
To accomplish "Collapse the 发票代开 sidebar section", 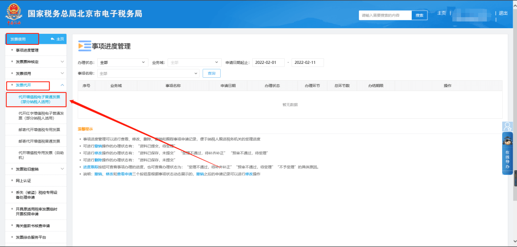I will coord(62,85).
